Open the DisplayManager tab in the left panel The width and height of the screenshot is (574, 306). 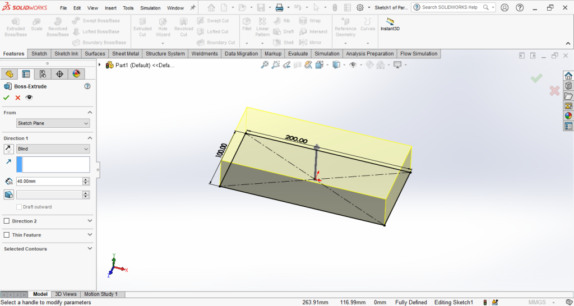coord(76,74)
